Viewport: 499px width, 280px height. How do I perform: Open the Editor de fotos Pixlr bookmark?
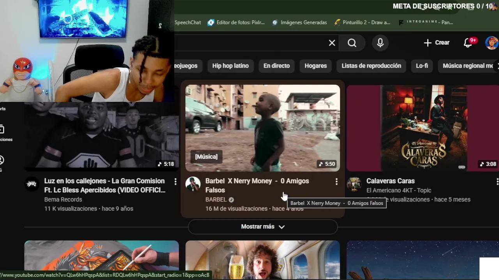(x=236, y=23)
